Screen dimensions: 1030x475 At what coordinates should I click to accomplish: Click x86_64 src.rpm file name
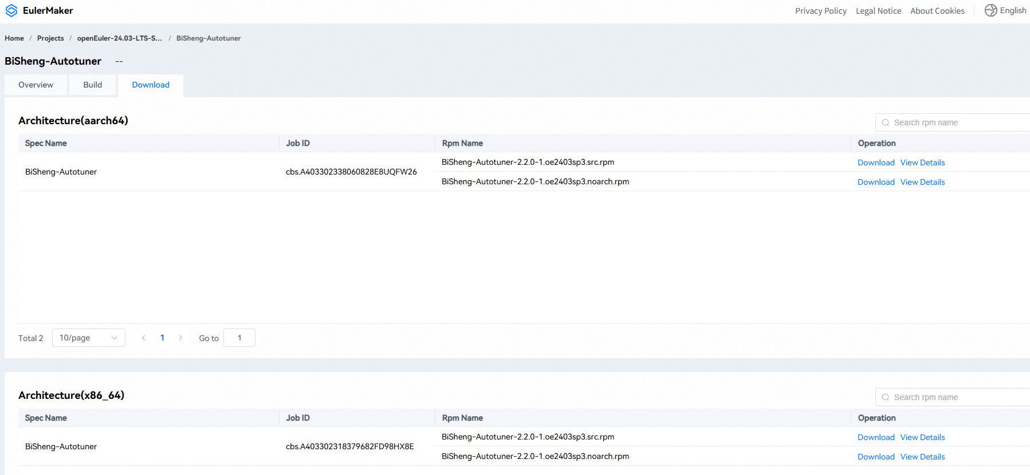click(x=528, y=437)
